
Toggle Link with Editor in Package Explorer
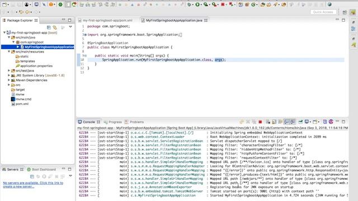tap(55, 27)
